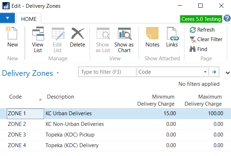Open the blue application menu dropdown
The width and height of the screenshot is (231, 156).
pyautogui.click(x=7, y=18)
